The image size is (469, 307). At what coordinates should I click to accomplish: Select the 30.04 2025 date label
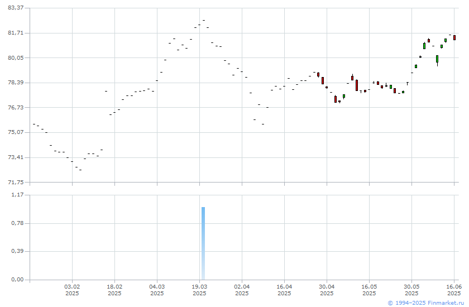point(327,290)
